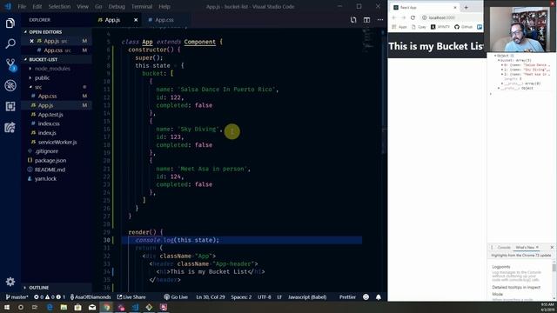Image resolution: width=557 pixels, height=313 pixels.
Task: Click the Prettier status bar item
Action: [x=347, y=297]
